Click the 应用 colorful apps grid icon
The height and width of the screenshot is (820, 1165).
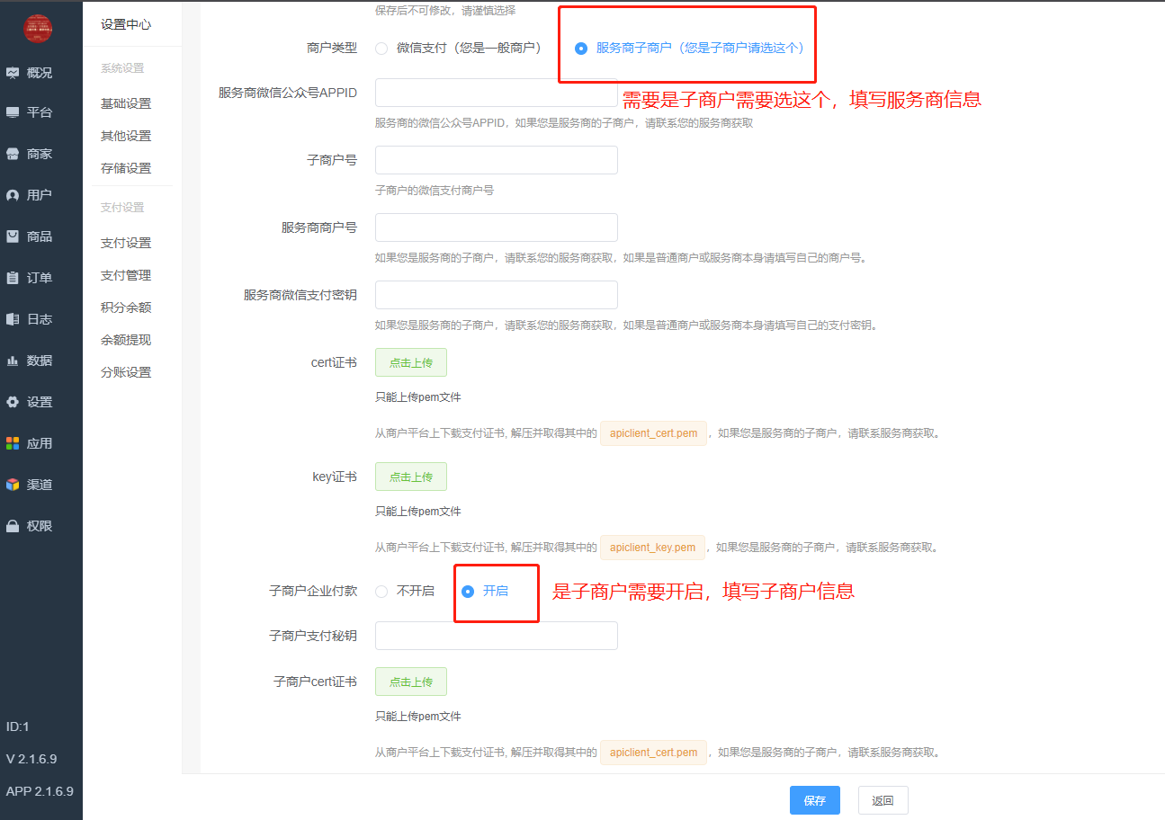pyautogui.click(x=13, y=443)
